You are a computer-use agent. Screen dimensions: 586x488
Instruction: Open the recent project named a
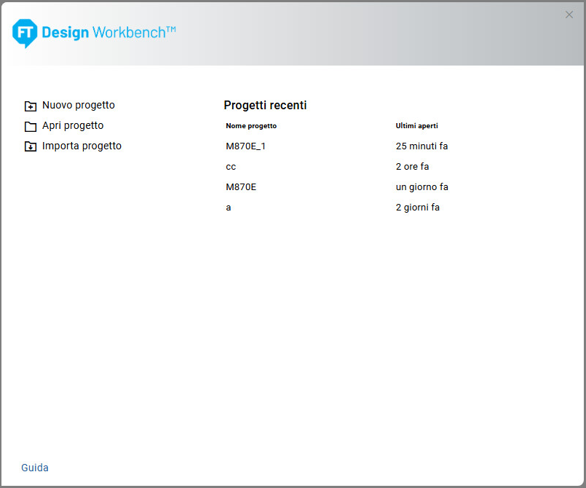coord(229,208)
